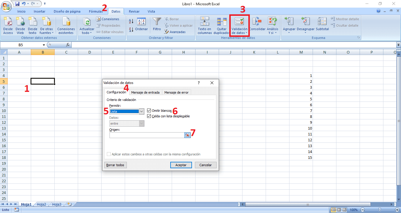The width and height of the screenshot is (401, 213).
Task: Import data Desde Web
Action: pos(20,26)
